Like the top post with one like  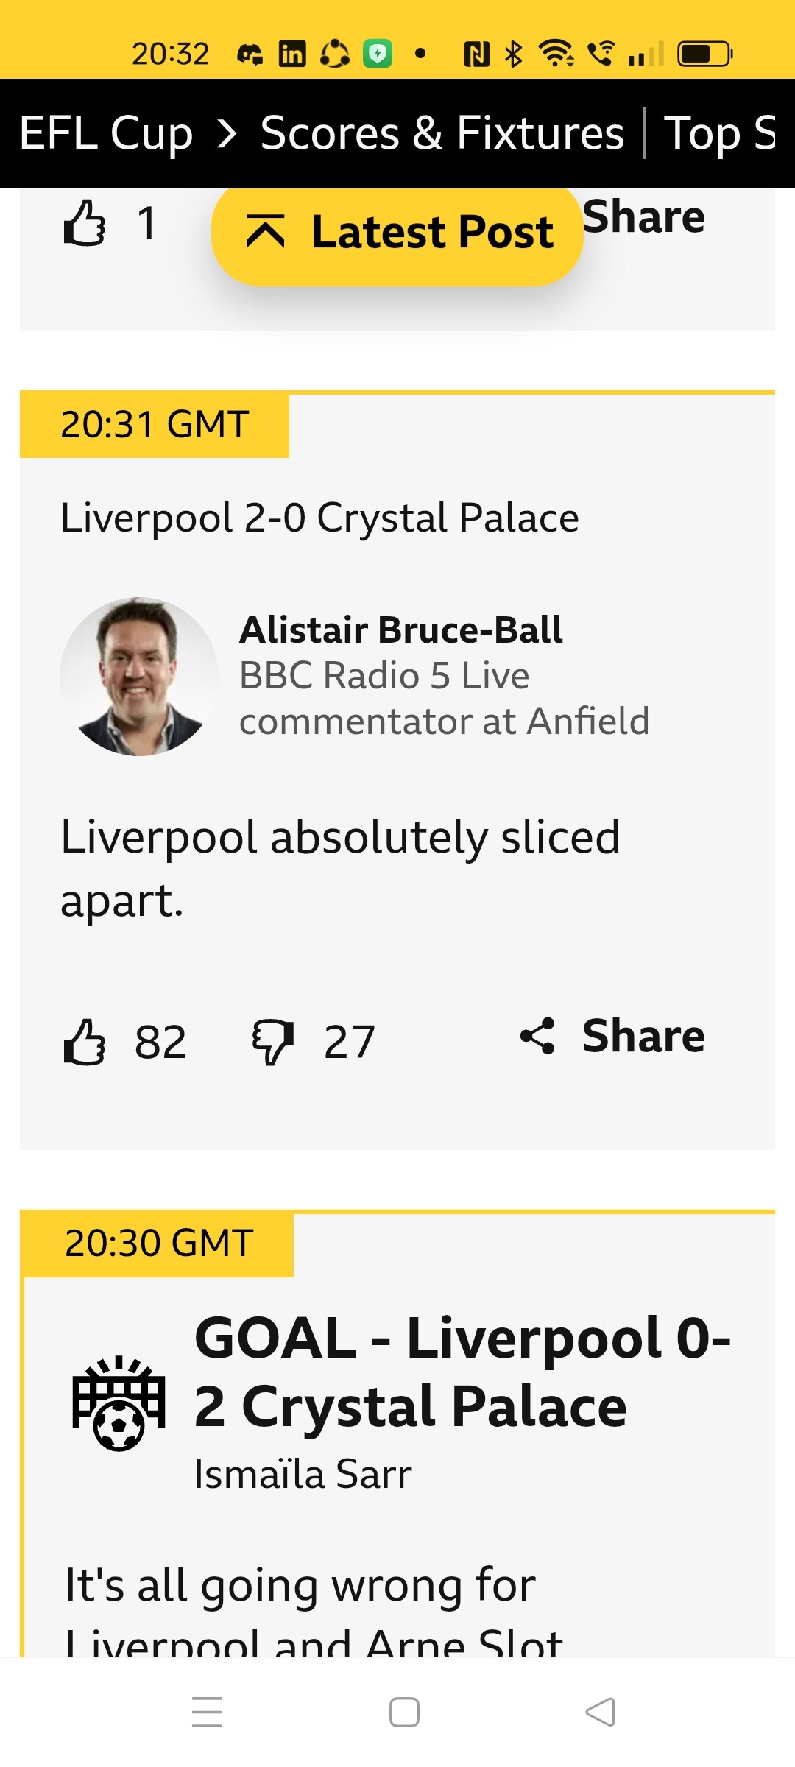[x=85, y=222]
